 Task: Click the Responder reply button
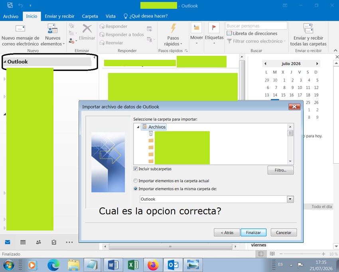click(x=113, y=26)
